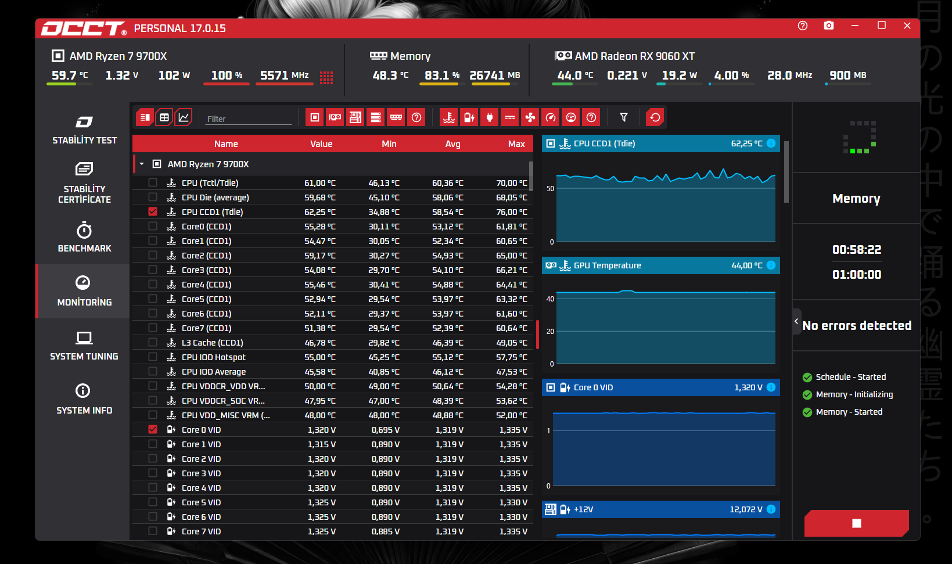952x564 pixels.
Task: Focus the Filter text field
Action: (247, 118)
